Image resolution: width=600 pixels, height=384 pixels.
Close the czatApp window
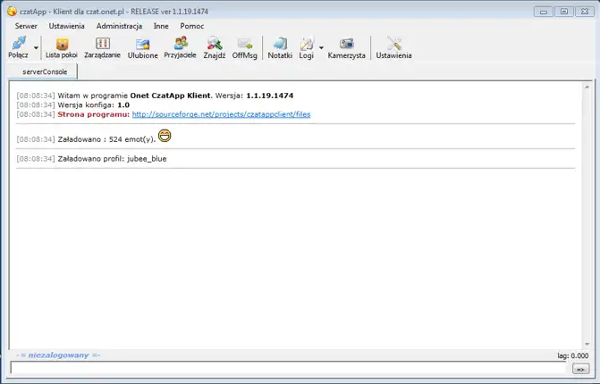point(585,12)
